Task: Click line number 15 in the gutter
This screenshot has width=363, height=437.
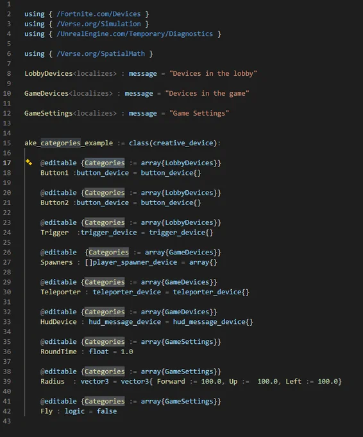Action: point(7,143)
